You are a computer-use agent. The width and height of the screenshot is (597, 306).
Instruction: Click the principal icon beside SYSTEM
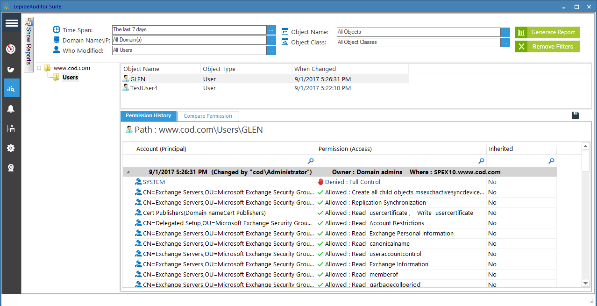click(138, 182)
